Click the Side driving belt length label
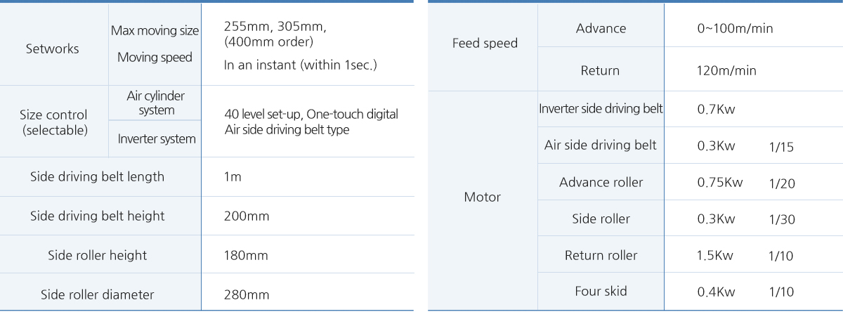 (x=97, y=176)
